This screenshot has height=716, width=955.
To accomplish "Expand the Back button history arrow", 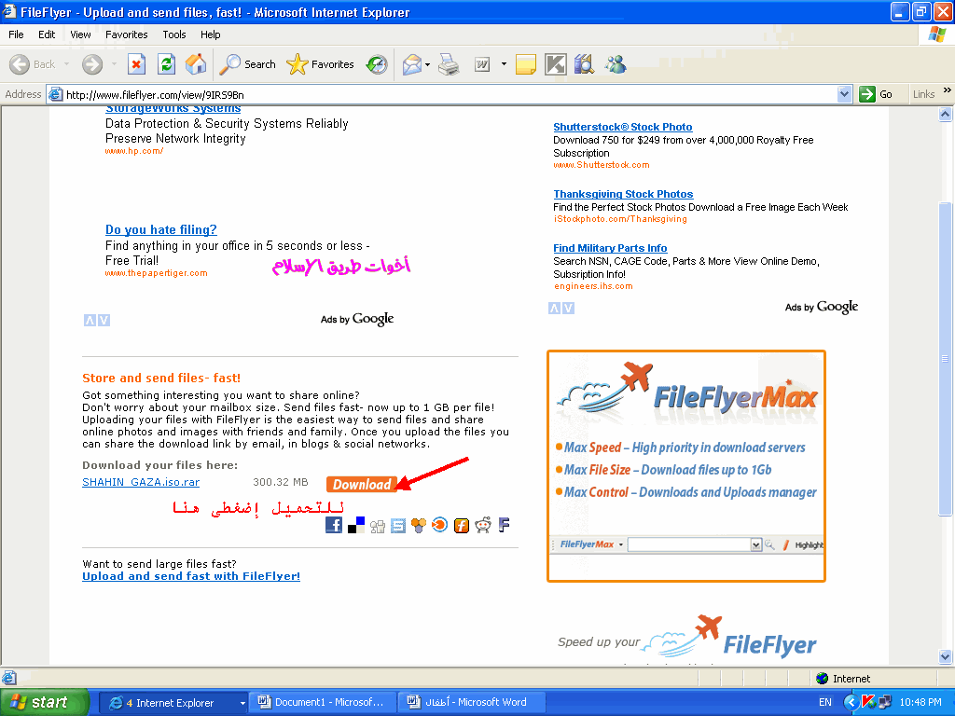I will pos(64,64).
